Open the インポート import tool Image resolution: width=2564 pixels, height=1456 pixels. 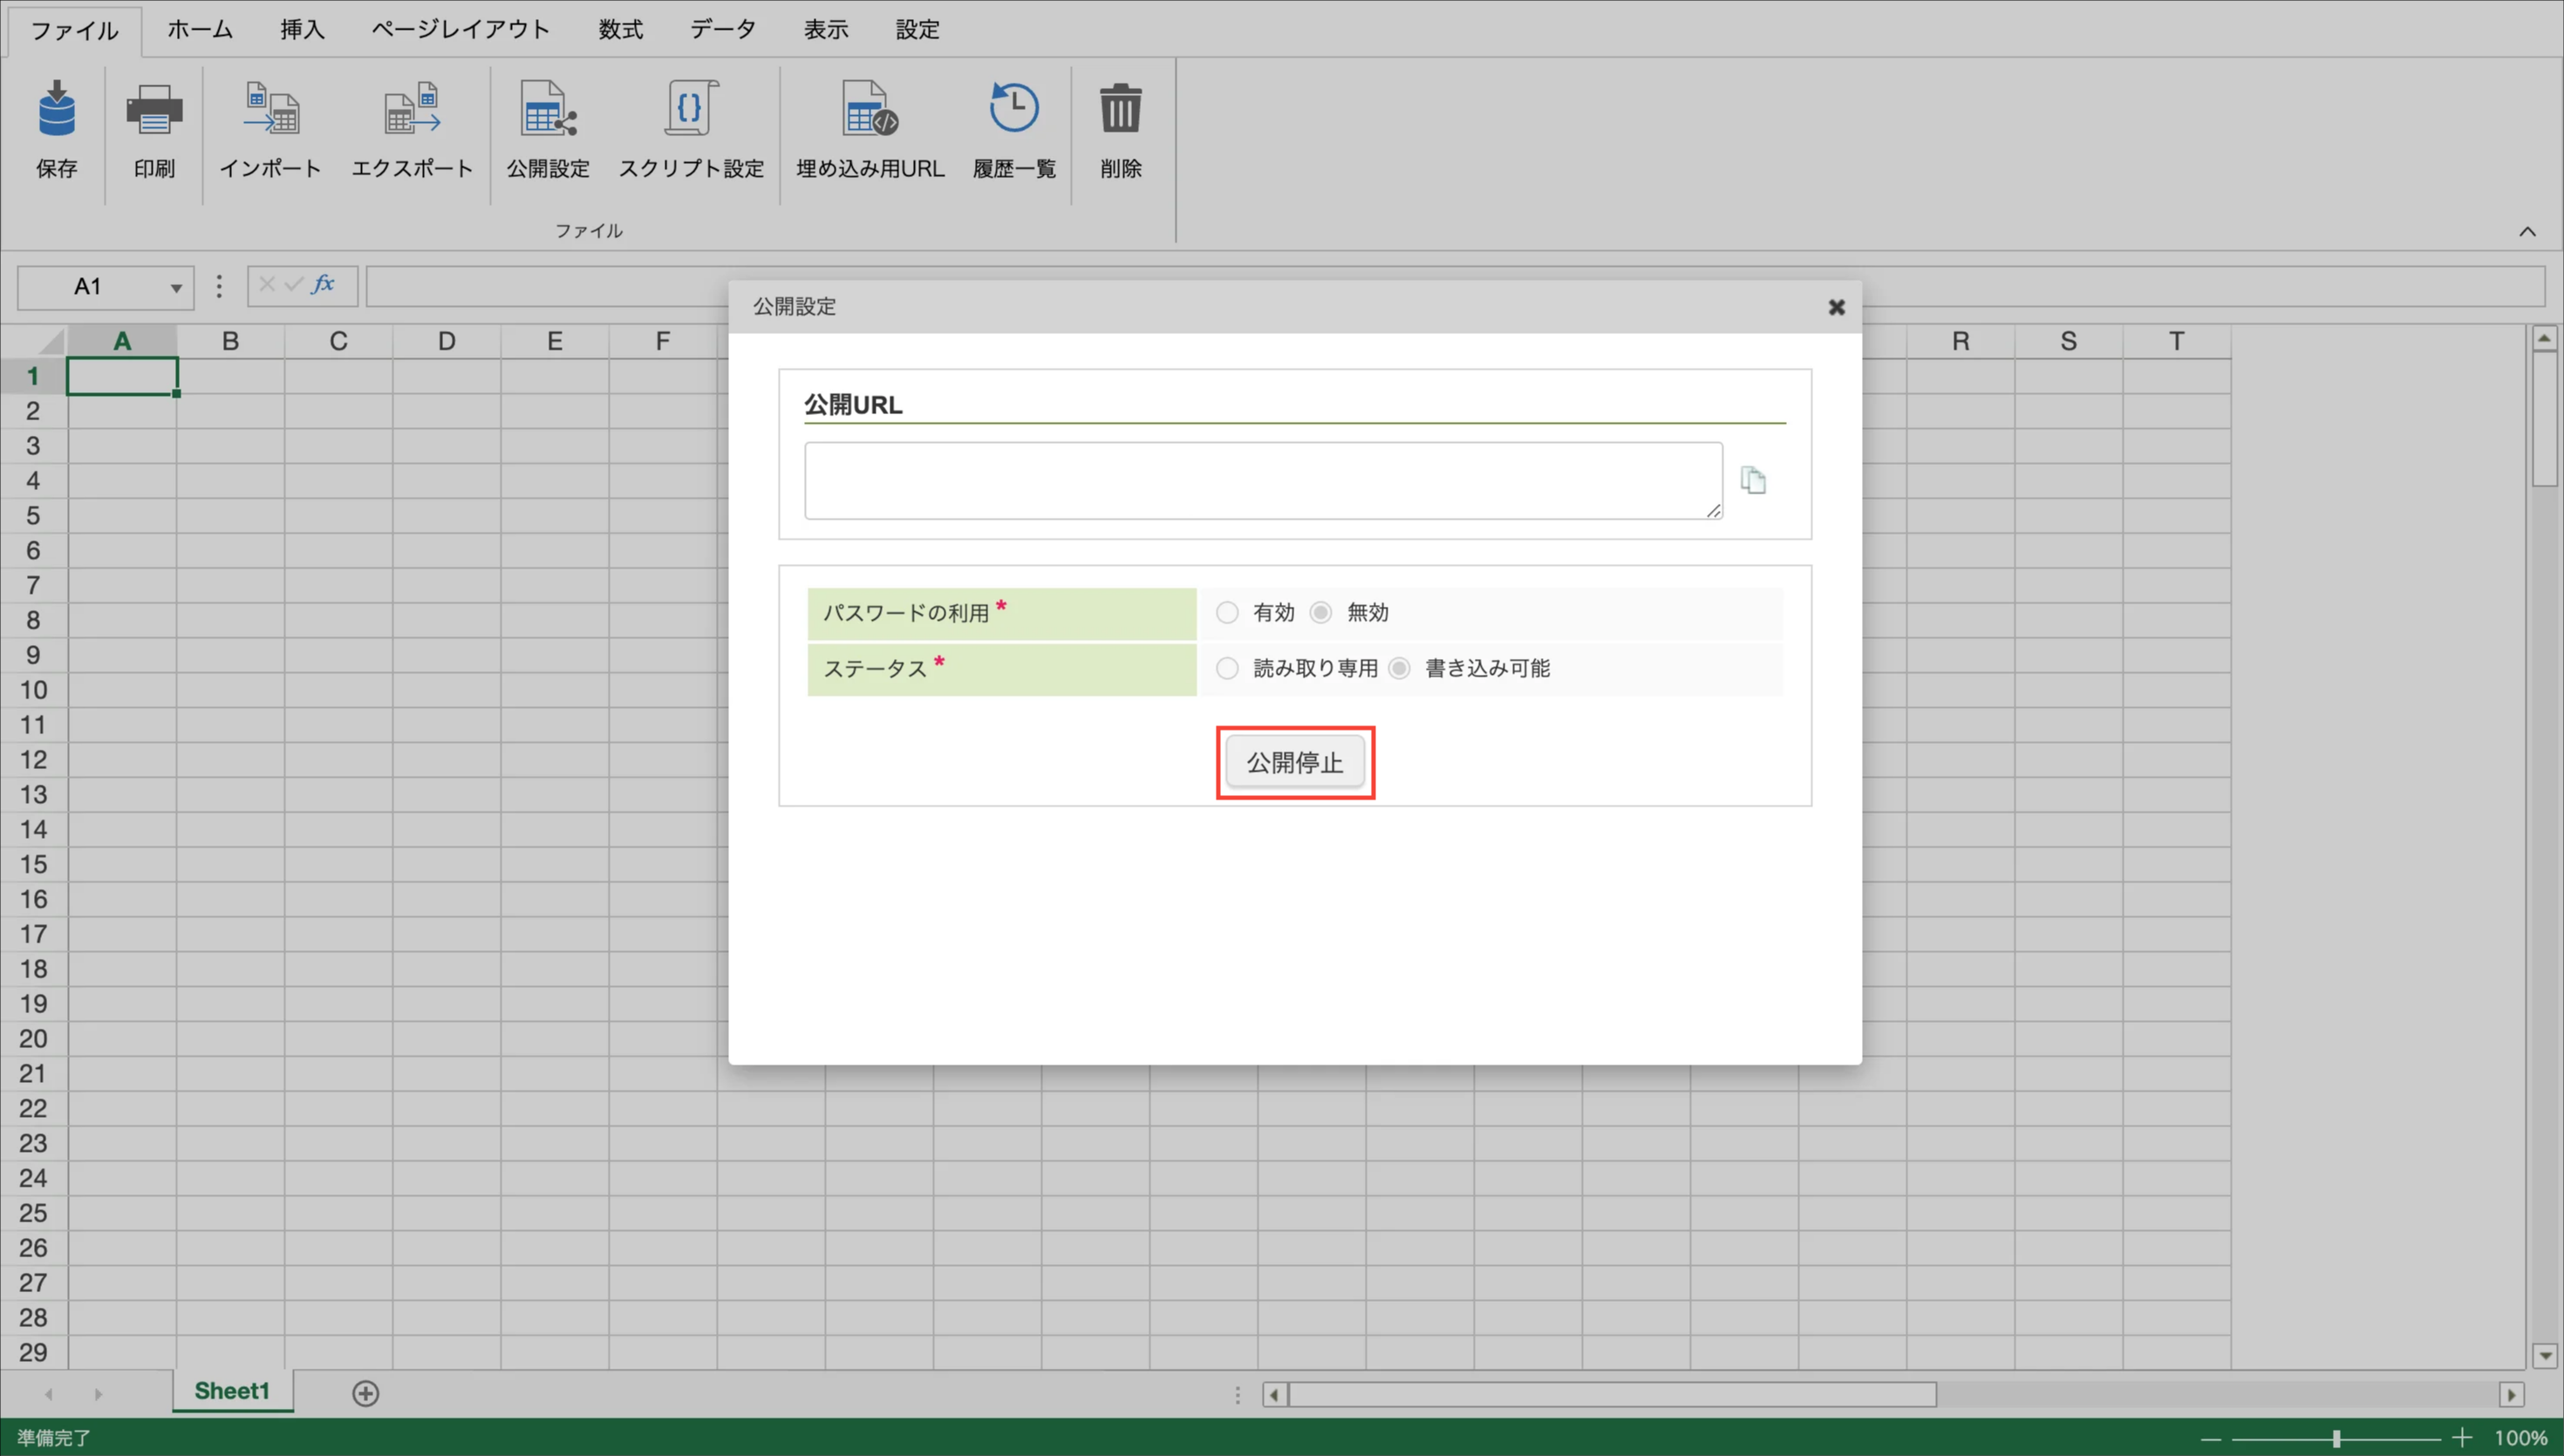pos(270,110)
